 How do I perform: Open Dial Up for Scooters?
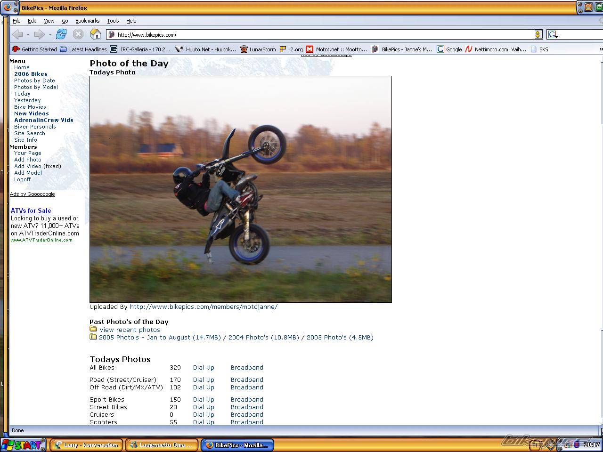[x=204, y=422]
